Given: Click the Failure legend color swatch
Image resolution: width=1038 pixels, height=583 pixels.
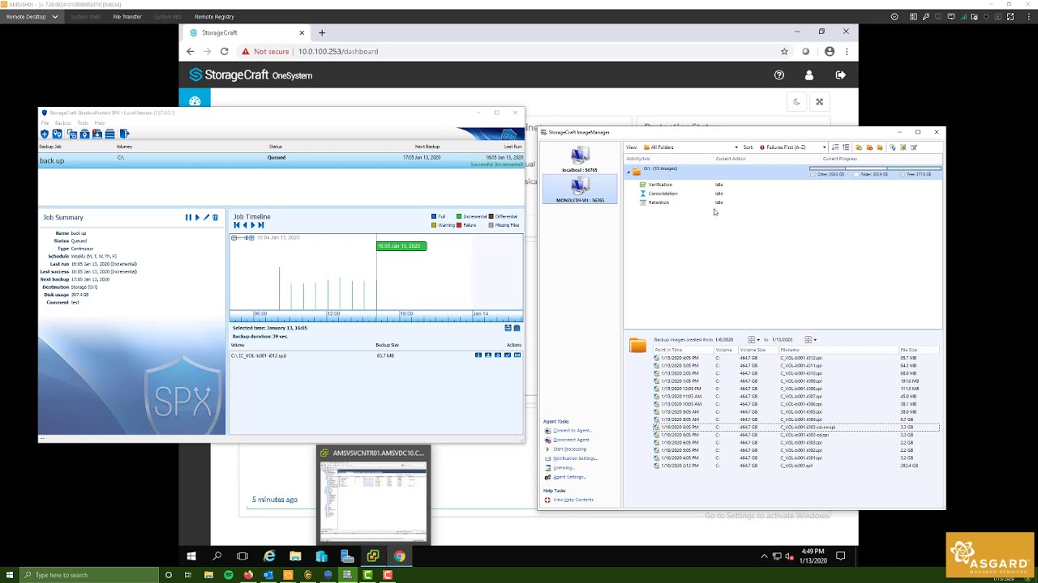Looking at the screenshot, I should [459, 225].
